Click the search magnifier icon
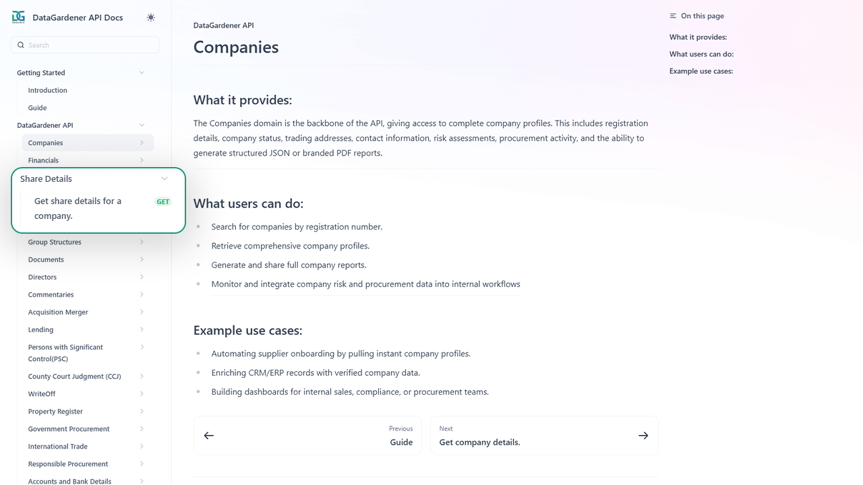This screenshot has width=863, height=485. pos(21,45)
